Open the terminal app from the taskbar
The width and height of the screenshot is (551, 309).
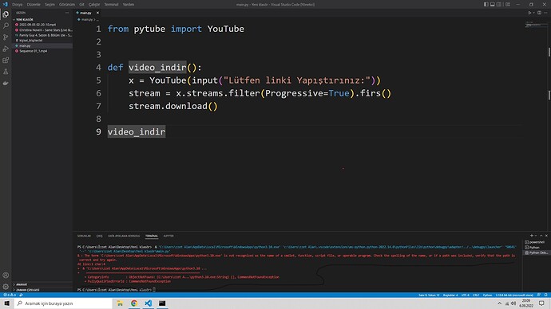coord(162,303)
